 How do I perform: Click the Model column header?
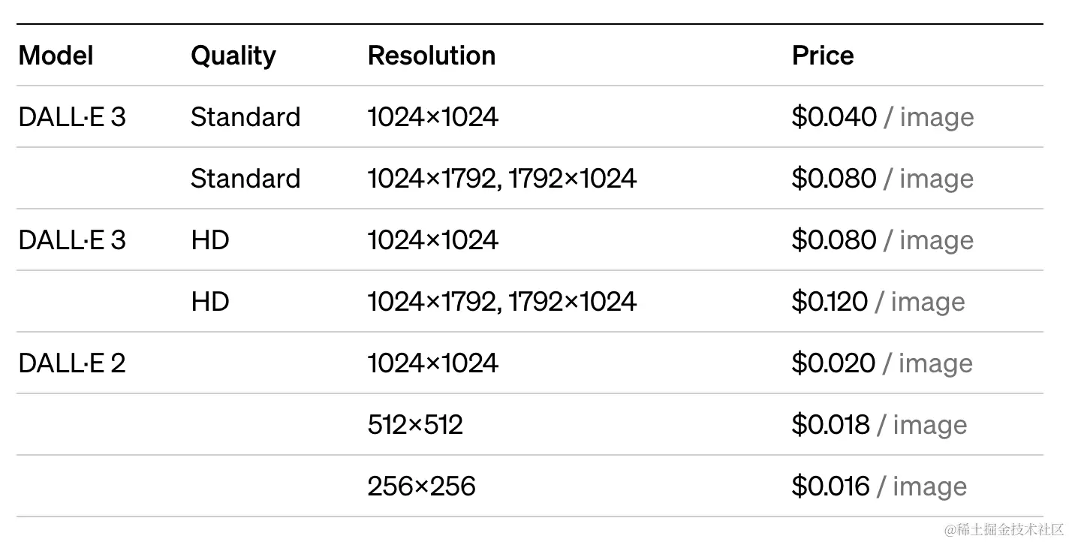click(56, 56)
